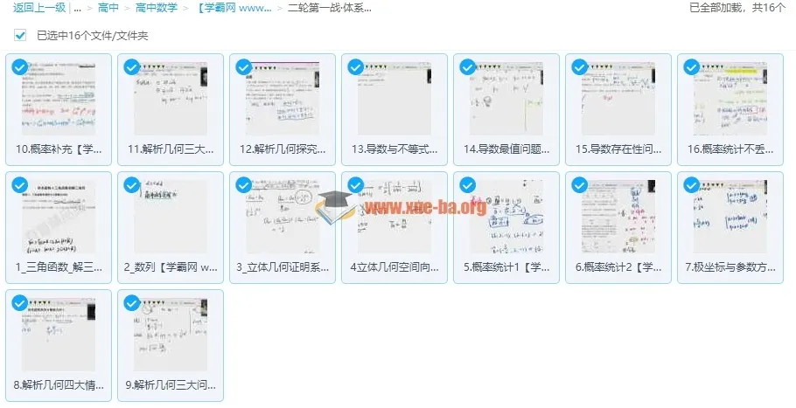Deselect the 2_数列 file checkmark
796x408 pixels.
(x=132, y=185)
